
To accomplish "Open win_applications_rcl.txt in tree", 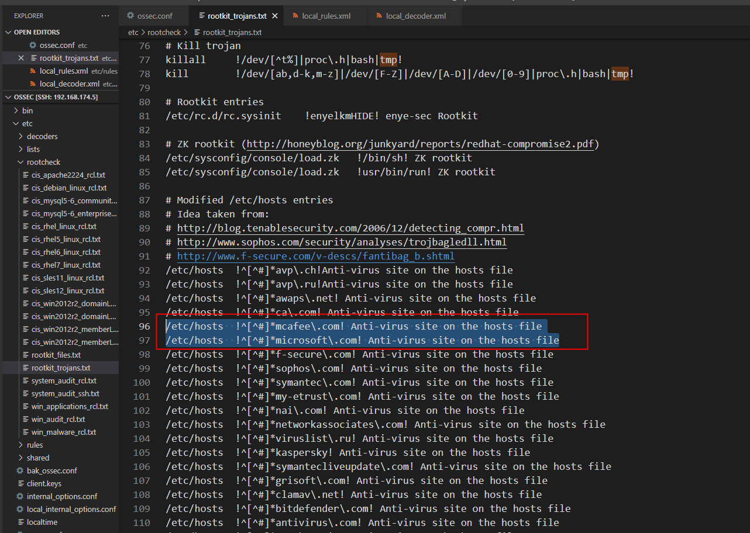I will (70, 406).
